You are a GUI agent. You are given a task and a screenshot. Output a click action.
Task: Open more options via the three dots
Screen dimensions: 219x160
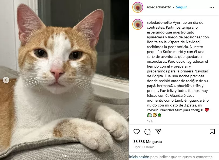212,7
